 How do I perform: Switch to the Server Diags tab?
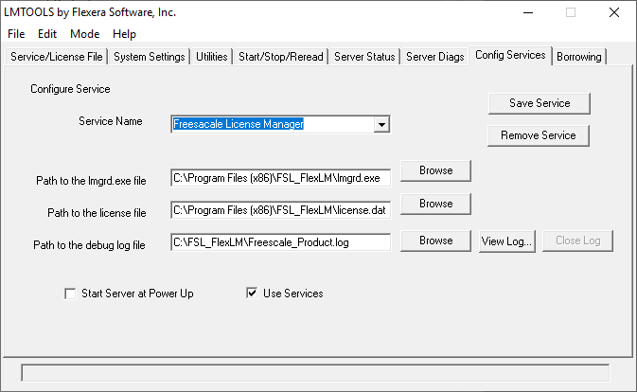pyautogui.click(x=435, y=57)
